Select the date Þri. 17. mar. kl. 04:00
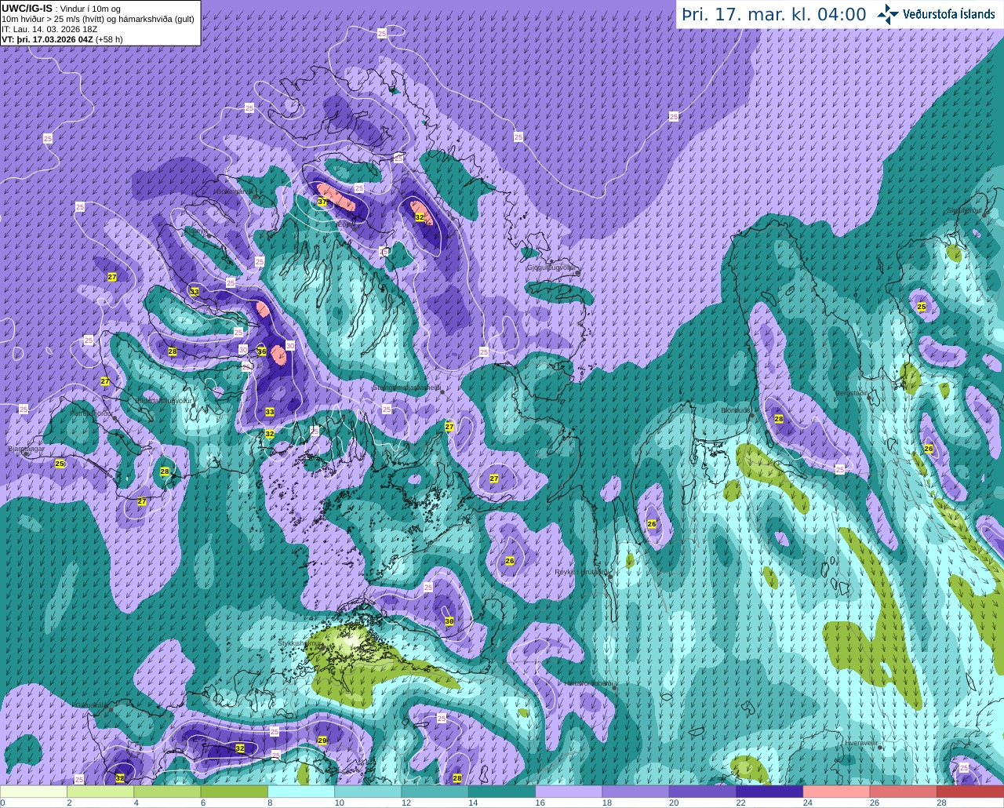The width and height of the screenshot is (1004, 808). point(774,14)
